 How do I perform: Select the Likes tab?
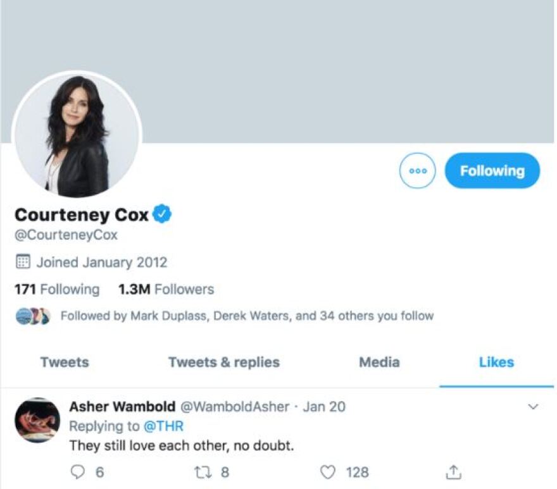tap(496, 362)
